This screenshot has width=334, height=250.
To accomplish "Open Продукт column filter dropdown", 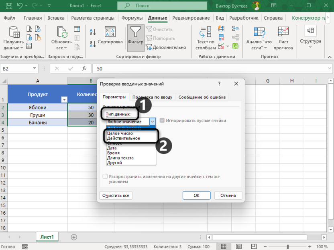I will tap(64, 99).
